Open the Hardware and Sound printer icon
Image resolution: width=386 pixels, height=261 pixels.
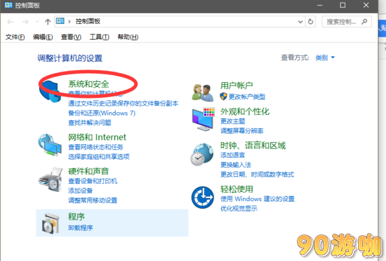[51, 180]
